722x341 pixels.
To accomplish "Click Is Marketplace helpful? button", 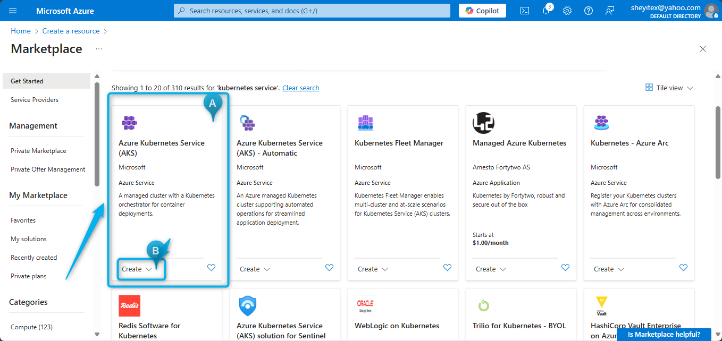I will [x=664, y=334].
